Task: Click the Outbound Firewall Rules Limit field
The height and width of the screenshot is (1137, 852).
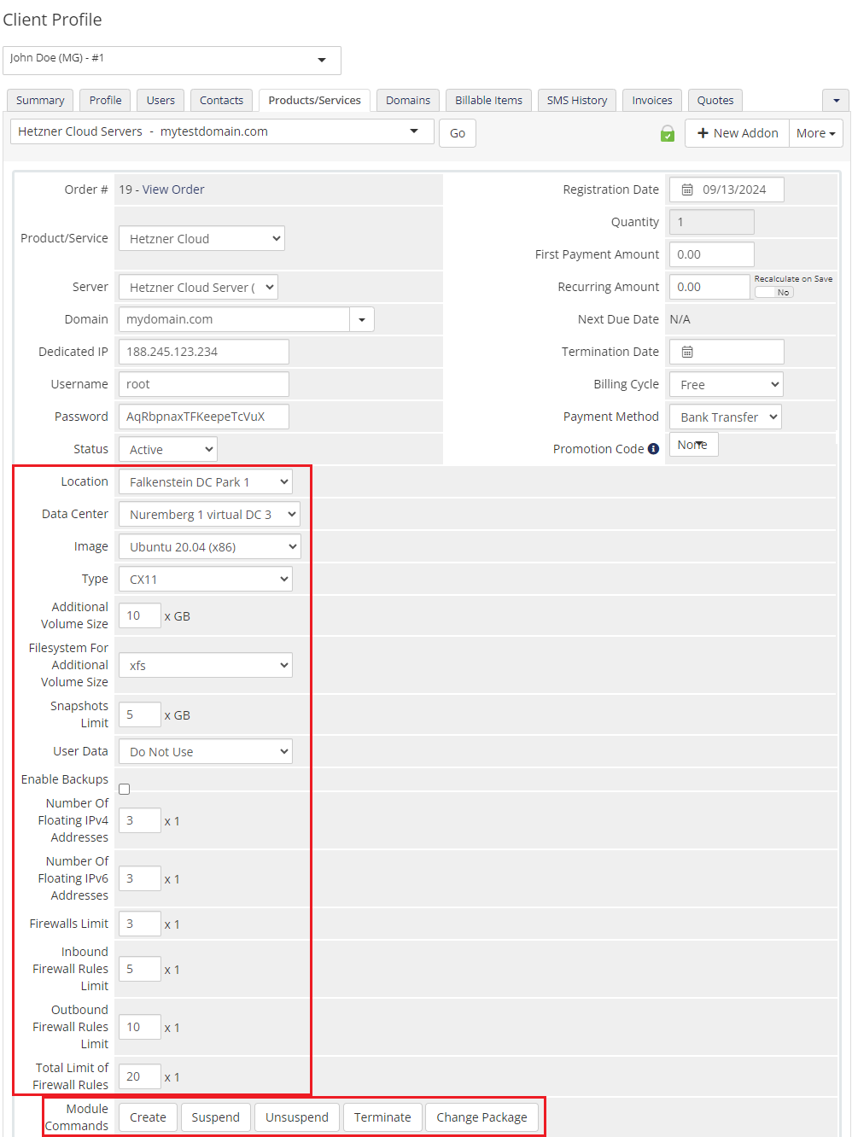Action: point(140,1027)
